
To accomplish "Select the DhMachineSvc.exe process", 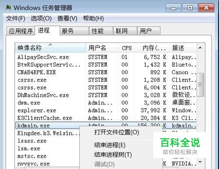I will point(106,95).
